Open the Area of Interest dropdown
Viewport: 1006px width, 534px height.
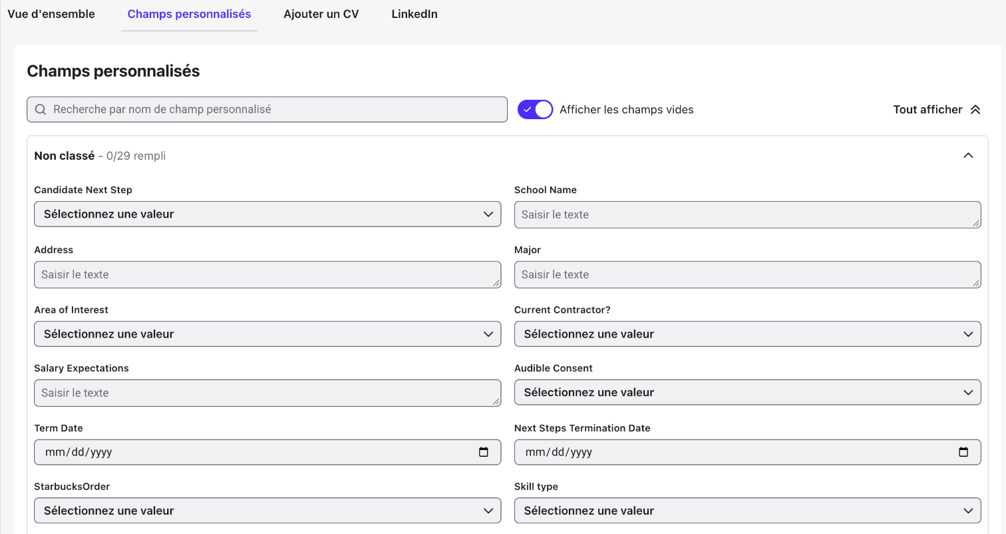tap(267, 334)
